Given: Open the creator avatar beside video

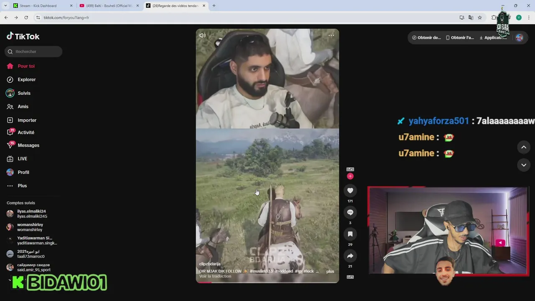Looking at the screenshot, I should pos(350,169).
